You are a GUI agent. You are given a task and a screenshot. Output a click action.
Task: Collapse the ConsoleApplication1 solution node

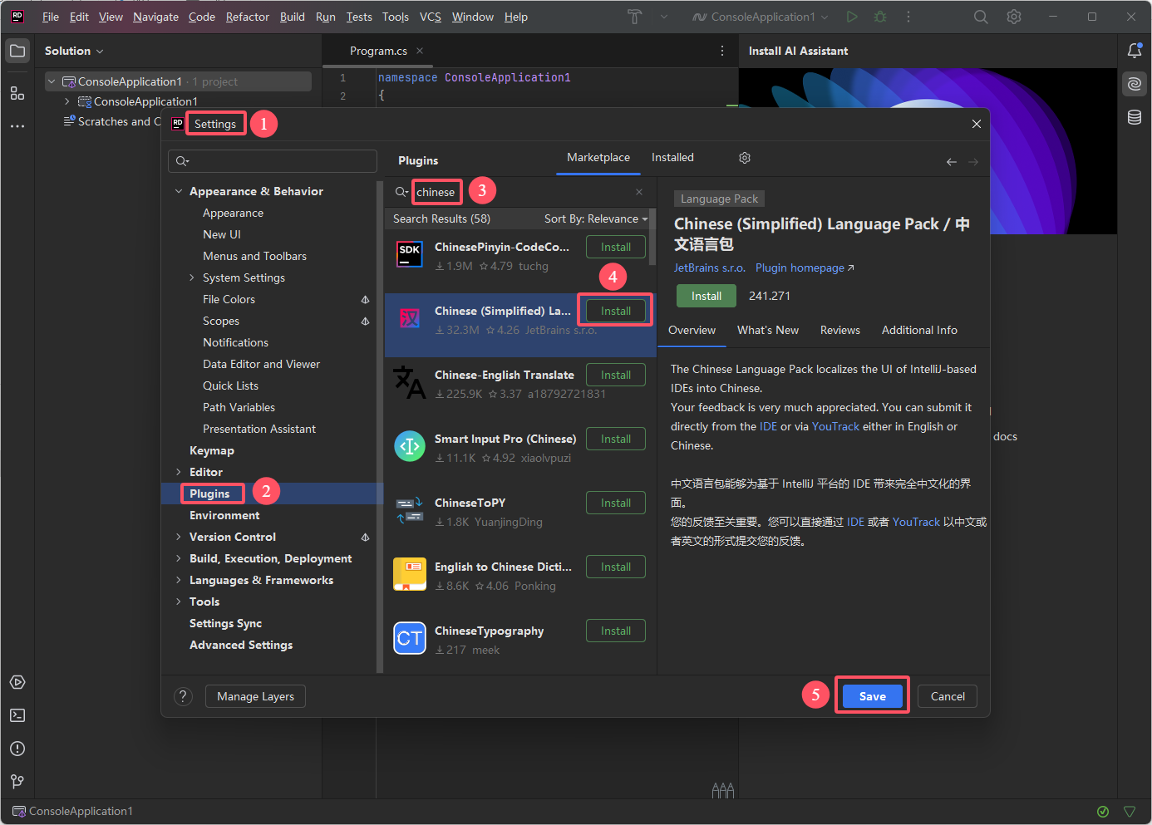pyautogui.click(x=52, y=81)
